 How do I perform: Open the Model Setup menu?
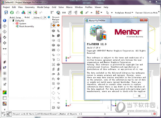(43, 7)
